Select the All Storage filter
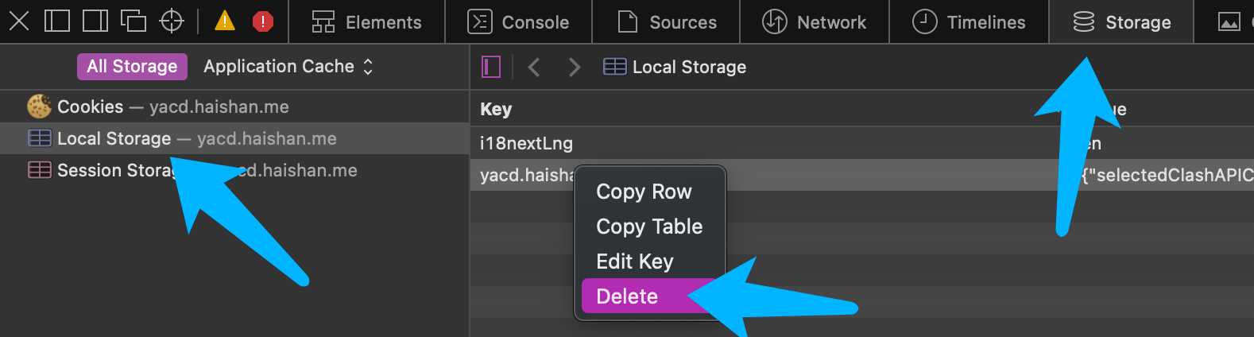This screenshot has width=1254, height=337. pyautogui.click(x=132, y=67)
